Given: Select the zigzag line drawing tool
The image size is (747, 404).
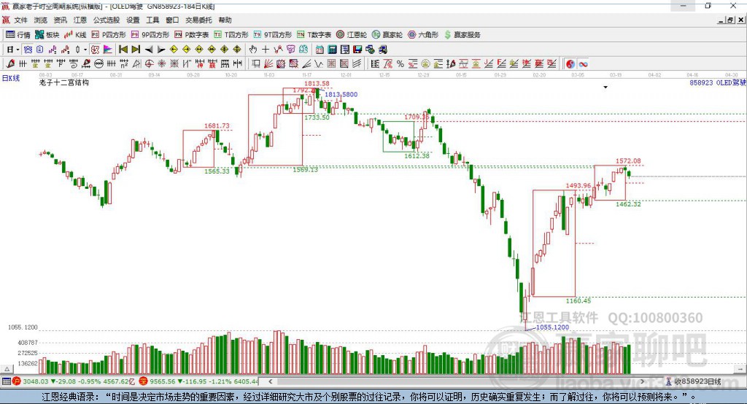Looking at the screenshot, I should [319, 63].
